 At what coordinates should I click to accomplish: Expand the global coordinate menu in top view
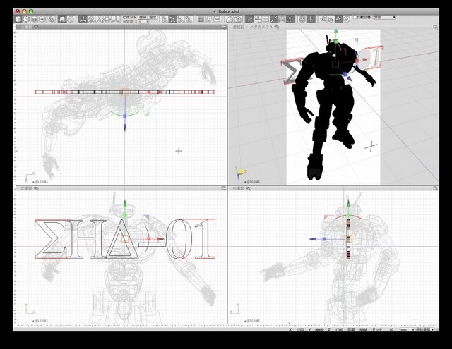pos(40,182)
